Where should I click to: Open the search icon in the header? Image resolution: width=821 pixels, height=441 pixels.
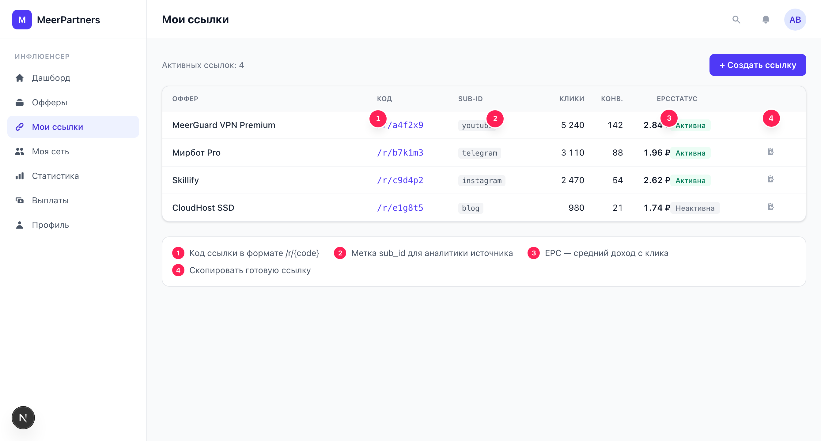point(736,20)
